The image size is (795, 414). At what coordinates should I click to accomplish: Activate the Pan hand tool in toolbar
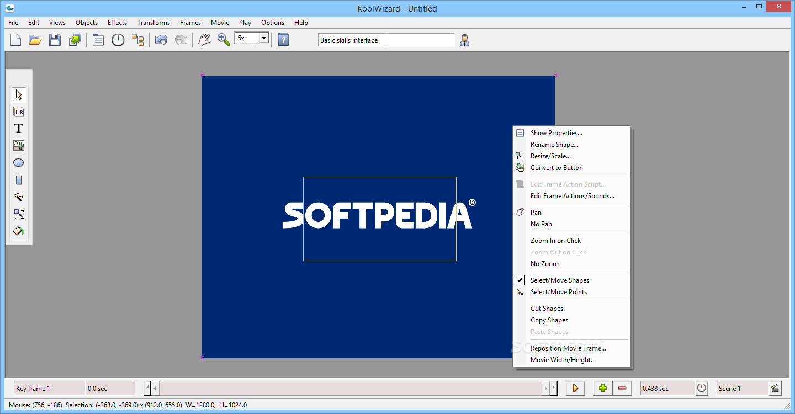204,40
